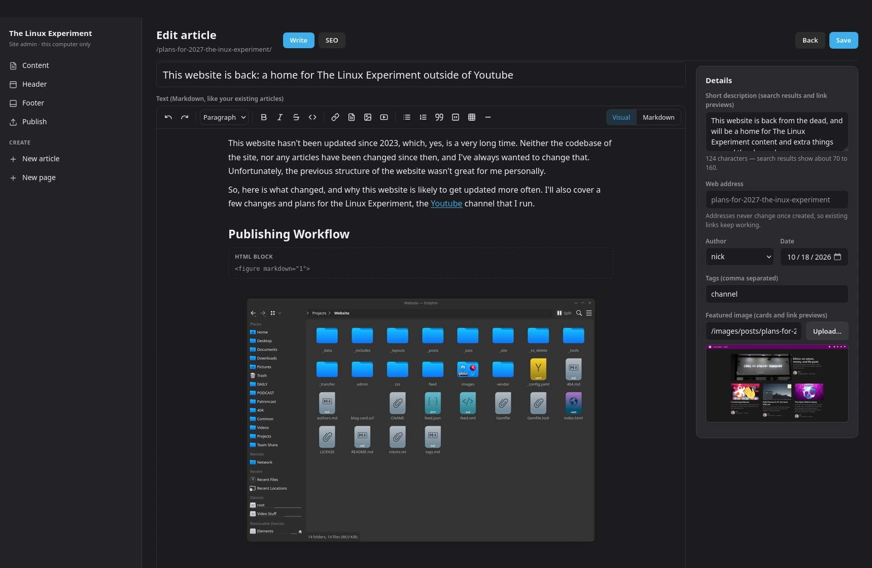
Task: Undo the last edit in toolbar
Action: tap(168, 117)
